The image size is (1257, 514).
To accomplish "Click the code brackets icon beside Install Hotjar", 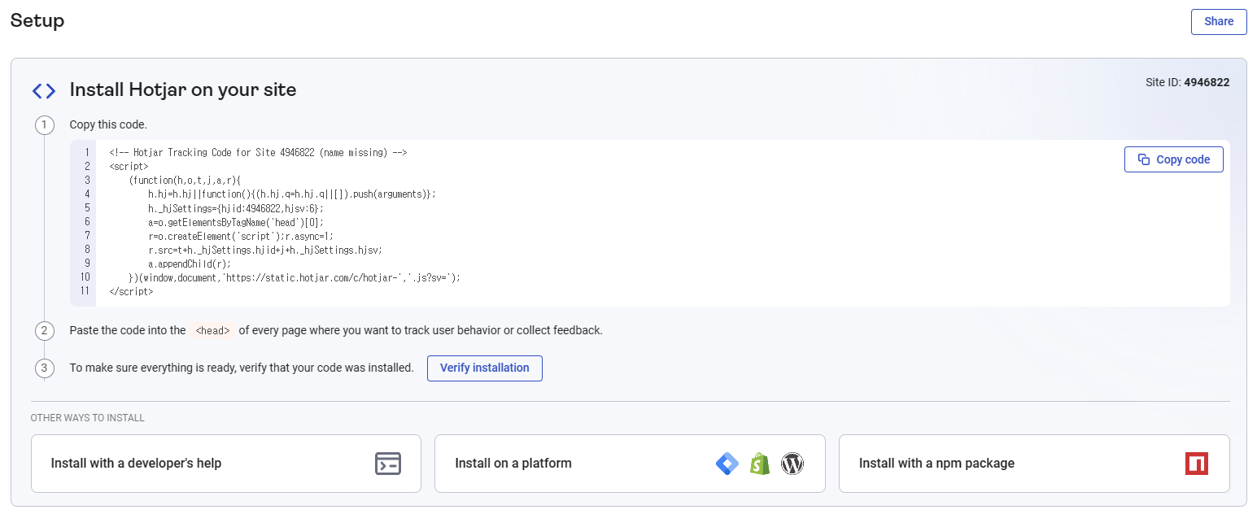I will tap(44, 91).
